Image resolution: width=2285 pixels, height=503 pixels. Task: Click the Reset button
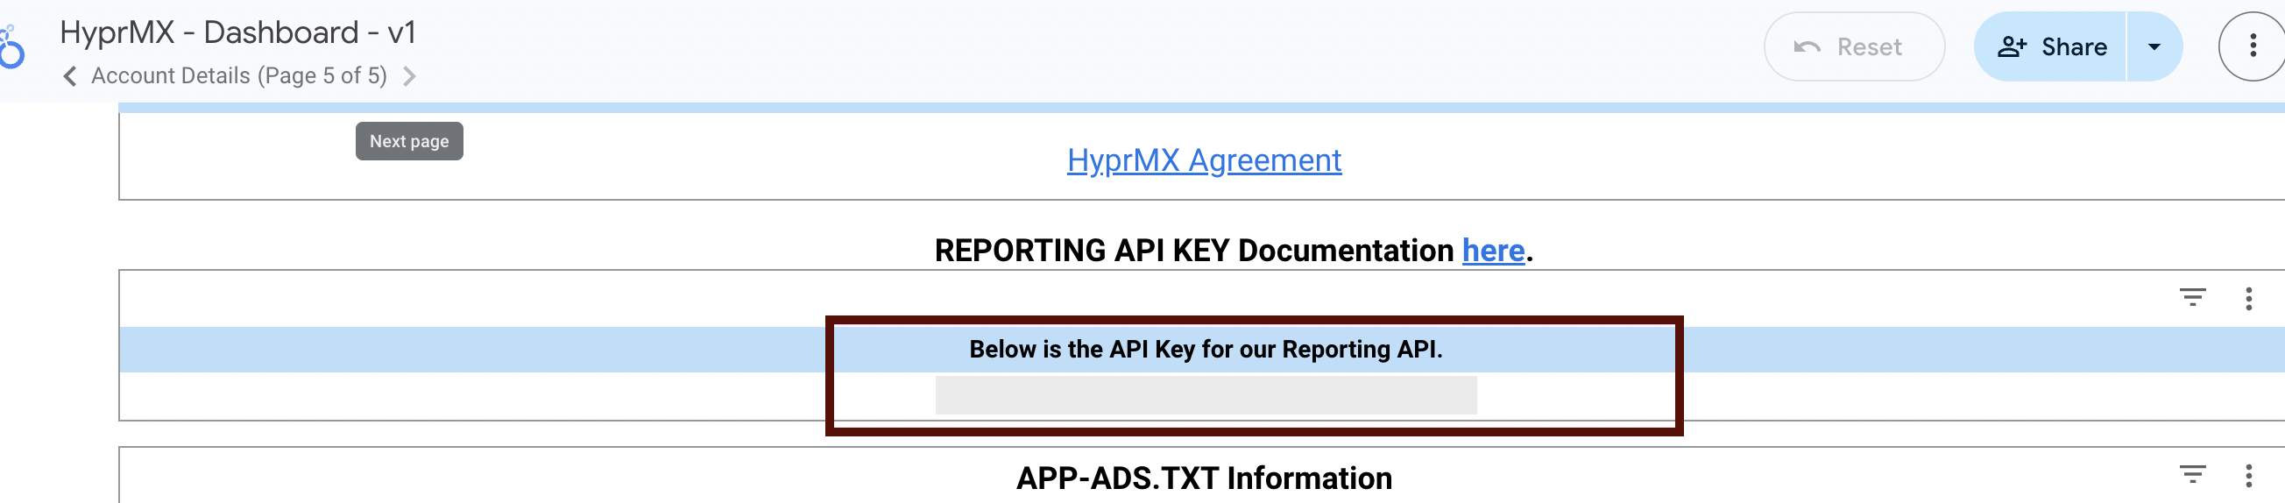(x=1853, y=47)
